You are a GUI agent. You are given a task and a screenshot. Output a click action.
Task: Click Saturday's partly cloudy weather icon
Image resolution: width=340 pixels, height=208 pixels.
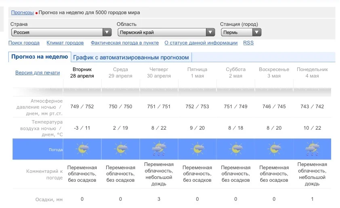click(x=236, y=149)
